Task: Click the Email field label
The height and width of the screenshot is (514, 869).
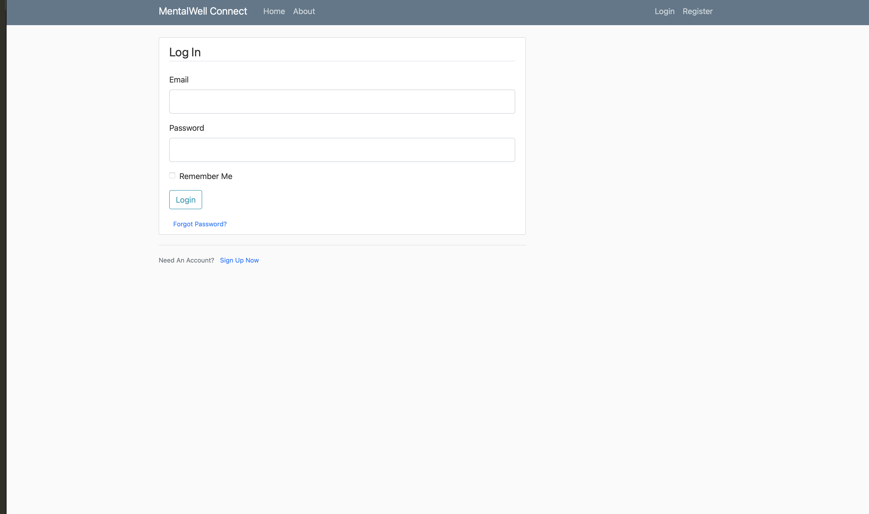Action: [179, 80]
